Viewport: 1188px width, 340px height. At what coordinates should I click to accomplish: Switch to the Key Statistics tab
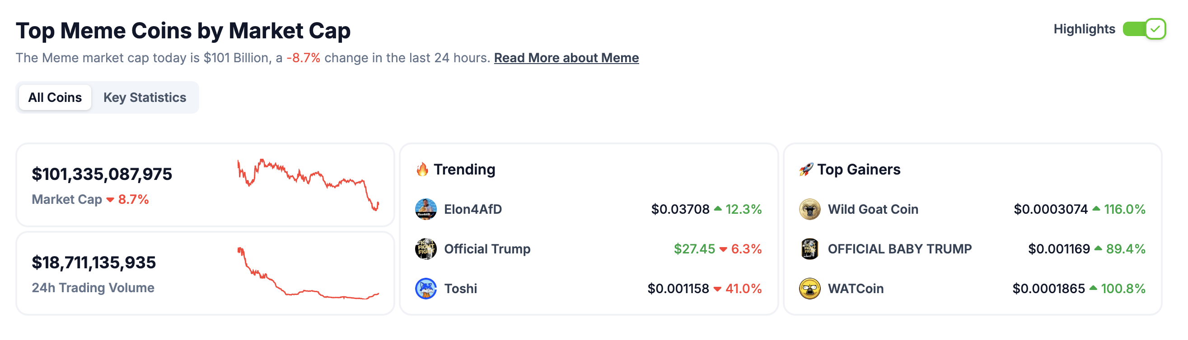tap(145, 97)
